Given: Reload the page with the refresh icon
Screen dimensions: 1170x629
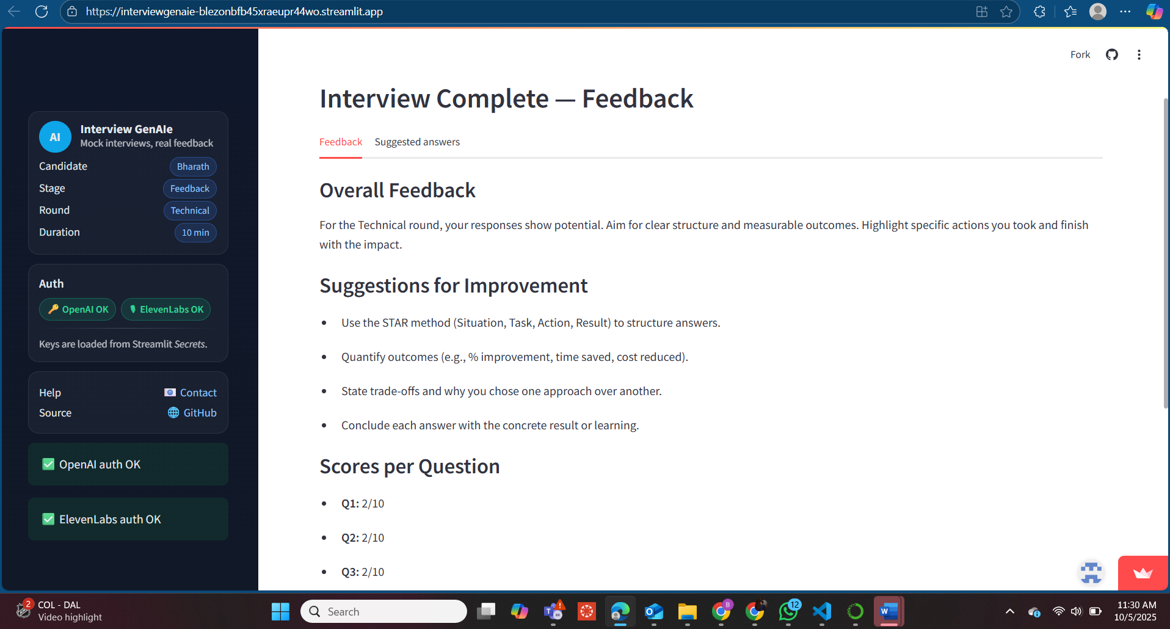Looking at the screenshot, I should 42,12.
